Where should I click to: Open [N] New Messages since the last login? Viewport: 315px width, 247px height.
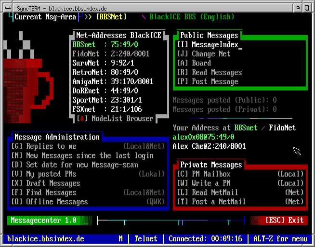(82, 156)
